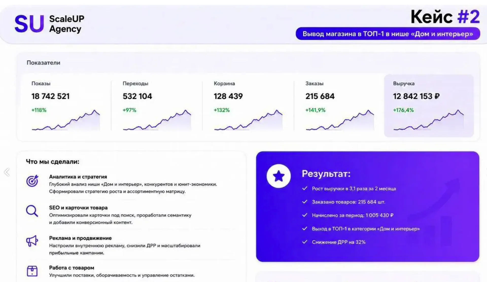Click checkmark next to Заказано товаров

pos(305,202)
